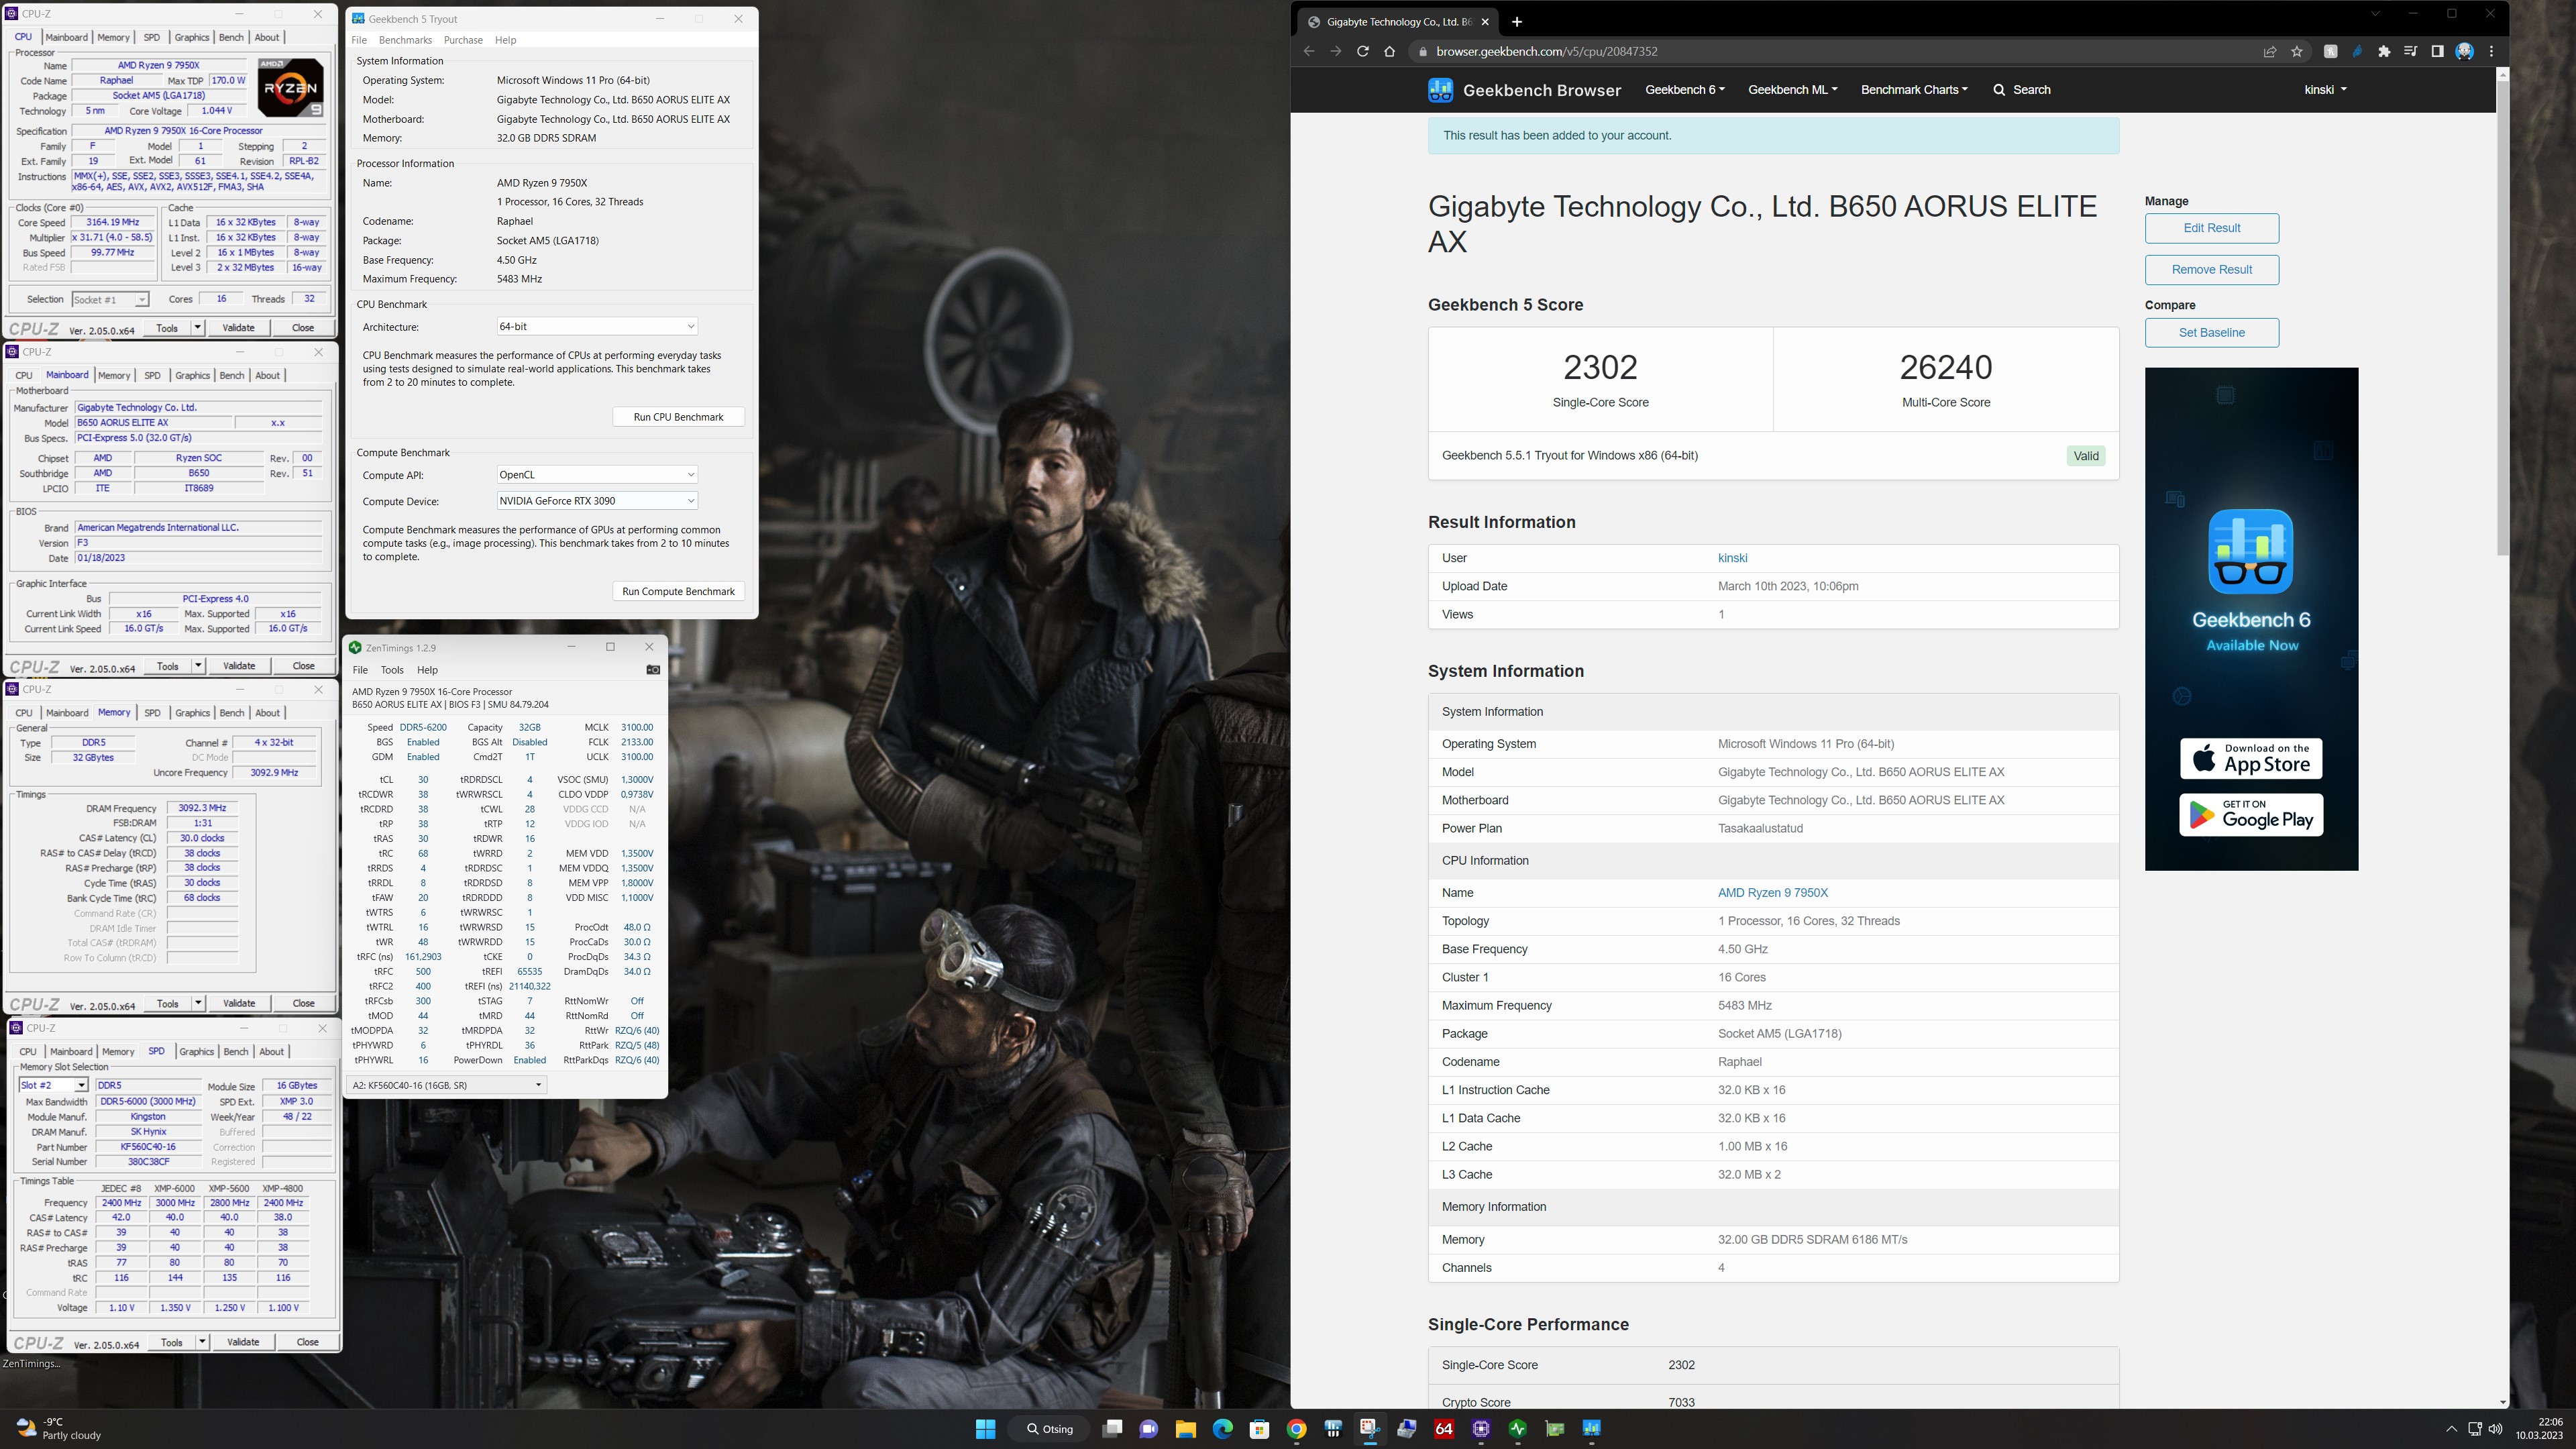Click Run Compute Benchmark button
Viewport: 2576px width, 1449px height.
(x=678, y=592)
